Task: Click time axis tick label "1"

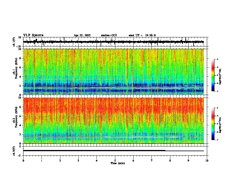Action: coord(41,161)
